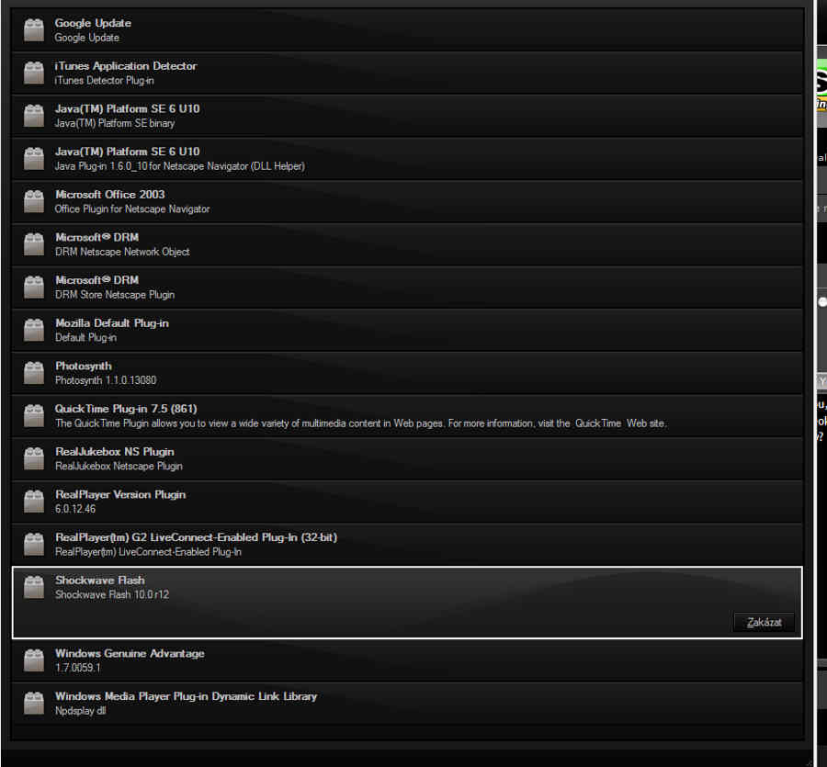Select the QuickTime Plug-in 7.5 (861) title

point(126,409)
